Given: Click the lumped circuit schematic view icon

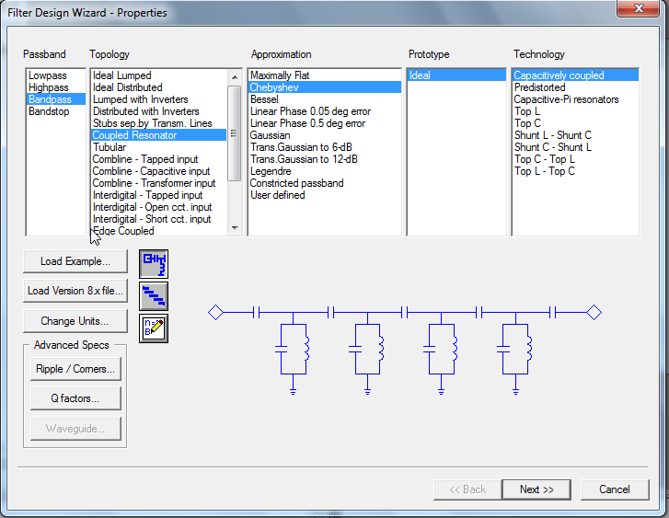Looking at the screenshot, I should (153, 263).
